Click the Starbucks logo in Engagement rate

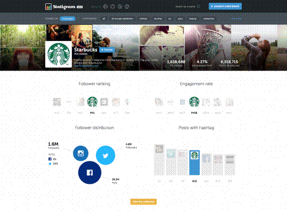click(194, 102)
